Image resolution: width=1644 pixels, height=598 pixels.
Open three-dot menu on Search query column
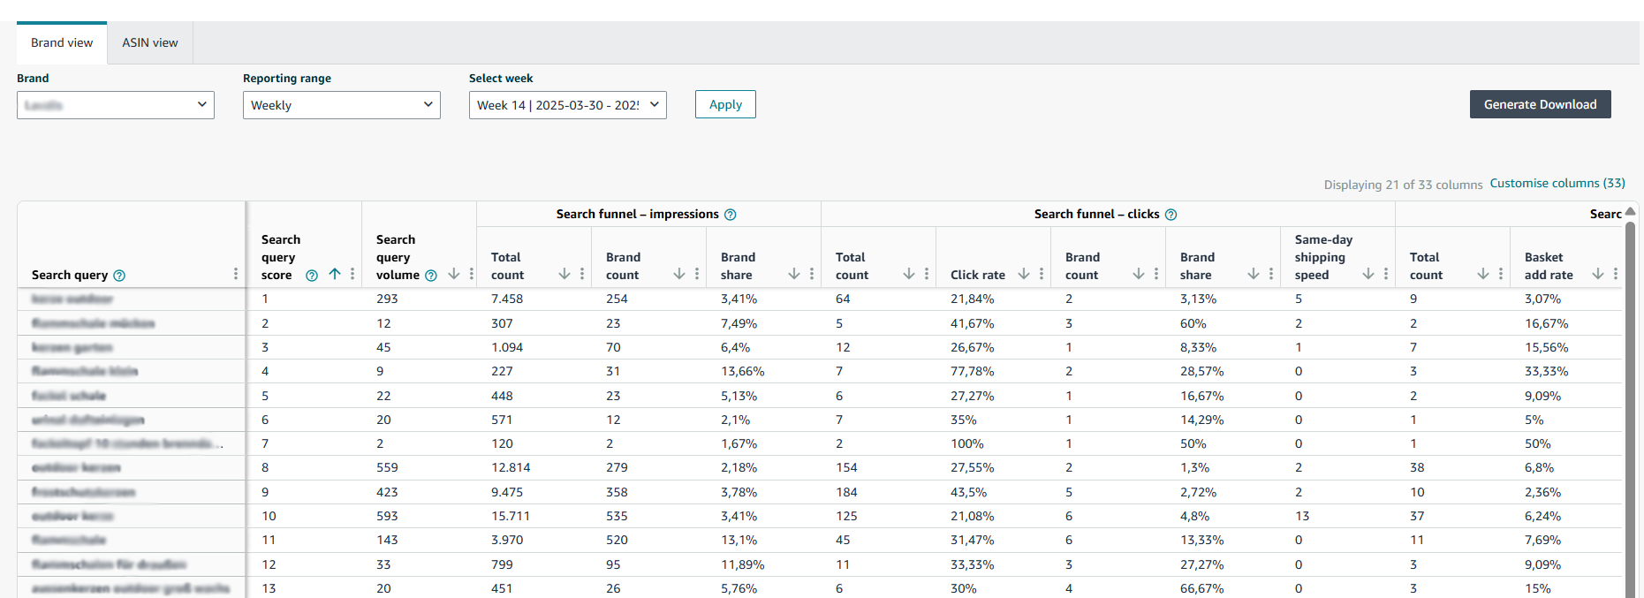(236, 274)
